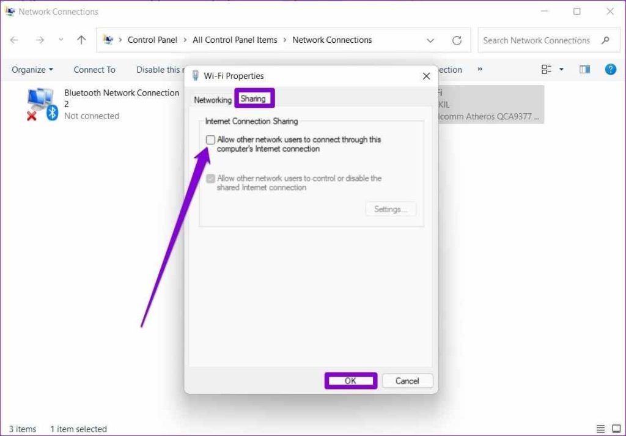Click the forward navigation arrow
Screen dimensions: 626x436
(40, 40)
